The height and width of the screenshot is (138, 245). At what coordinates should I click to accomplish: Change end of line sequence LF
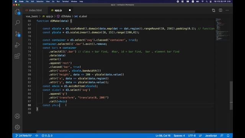pos(200,135)
